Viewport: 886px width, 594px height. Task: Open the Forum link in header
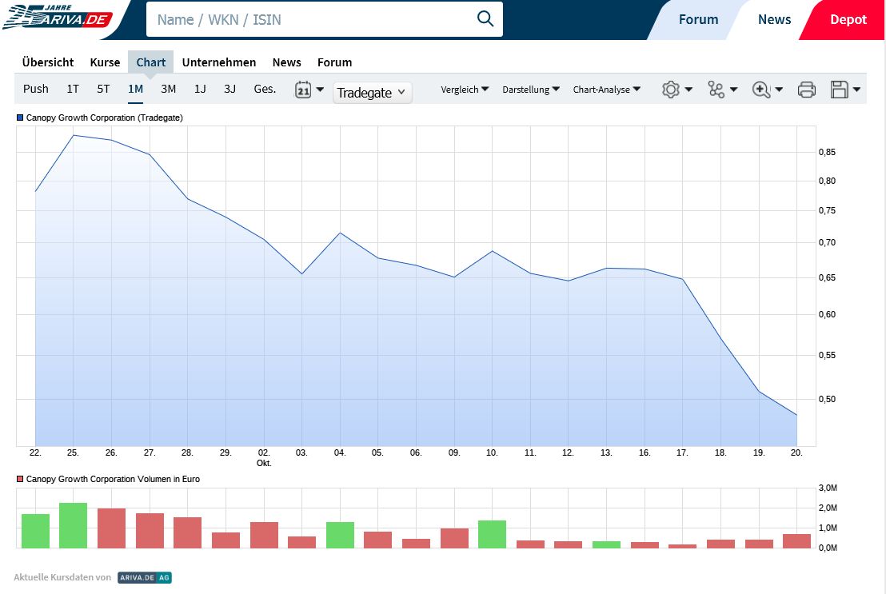point(698,20)
